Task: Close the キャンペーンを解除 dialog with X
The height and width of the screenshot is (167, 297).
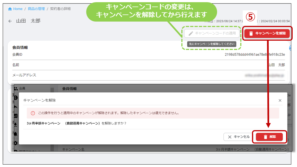Action: [x=280, y=100]
